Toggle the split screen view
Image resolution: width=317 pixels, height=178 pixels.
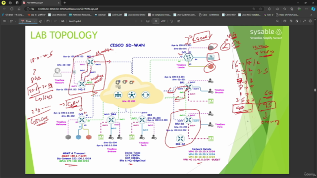point(277,9)
